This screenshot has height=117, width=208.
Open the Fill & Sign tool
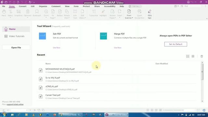149,14
